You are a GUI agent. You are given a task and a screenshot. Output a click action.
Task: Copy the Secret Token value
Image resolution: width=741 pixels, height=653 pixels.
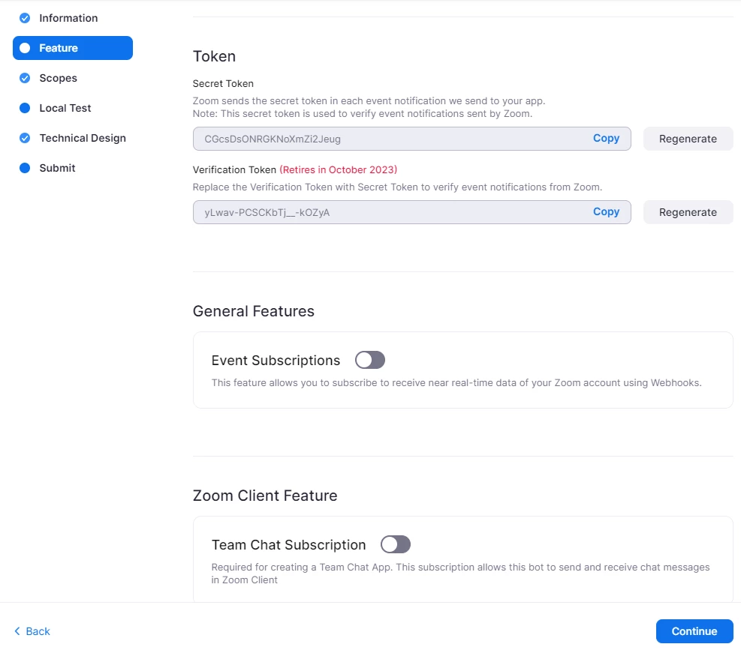pos(606,139)
